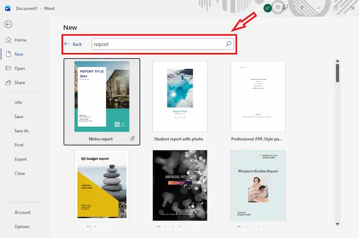Select the Women's Studies Report template
Screen dimensions: 359x238
(x=258, y=185)
